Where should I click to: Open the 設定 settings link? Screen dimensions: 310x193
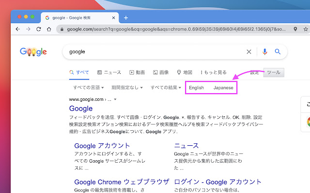coord(254,72)
